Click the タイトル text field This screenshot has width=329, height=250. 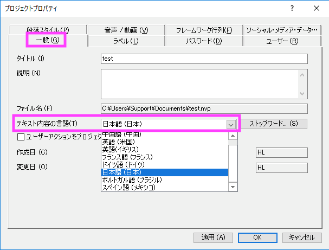(x=204, y=59)
